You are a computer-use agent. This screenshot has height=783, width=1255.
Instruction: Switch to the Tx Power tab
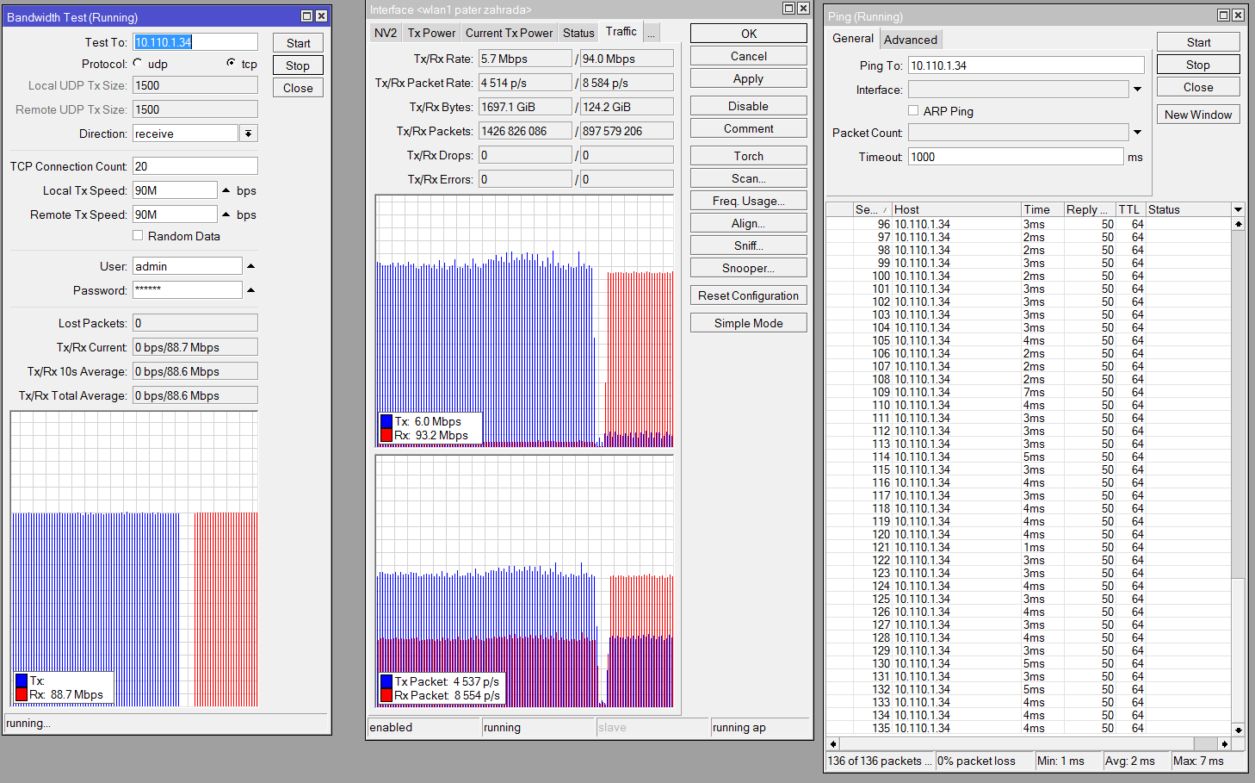pos(431,33)
